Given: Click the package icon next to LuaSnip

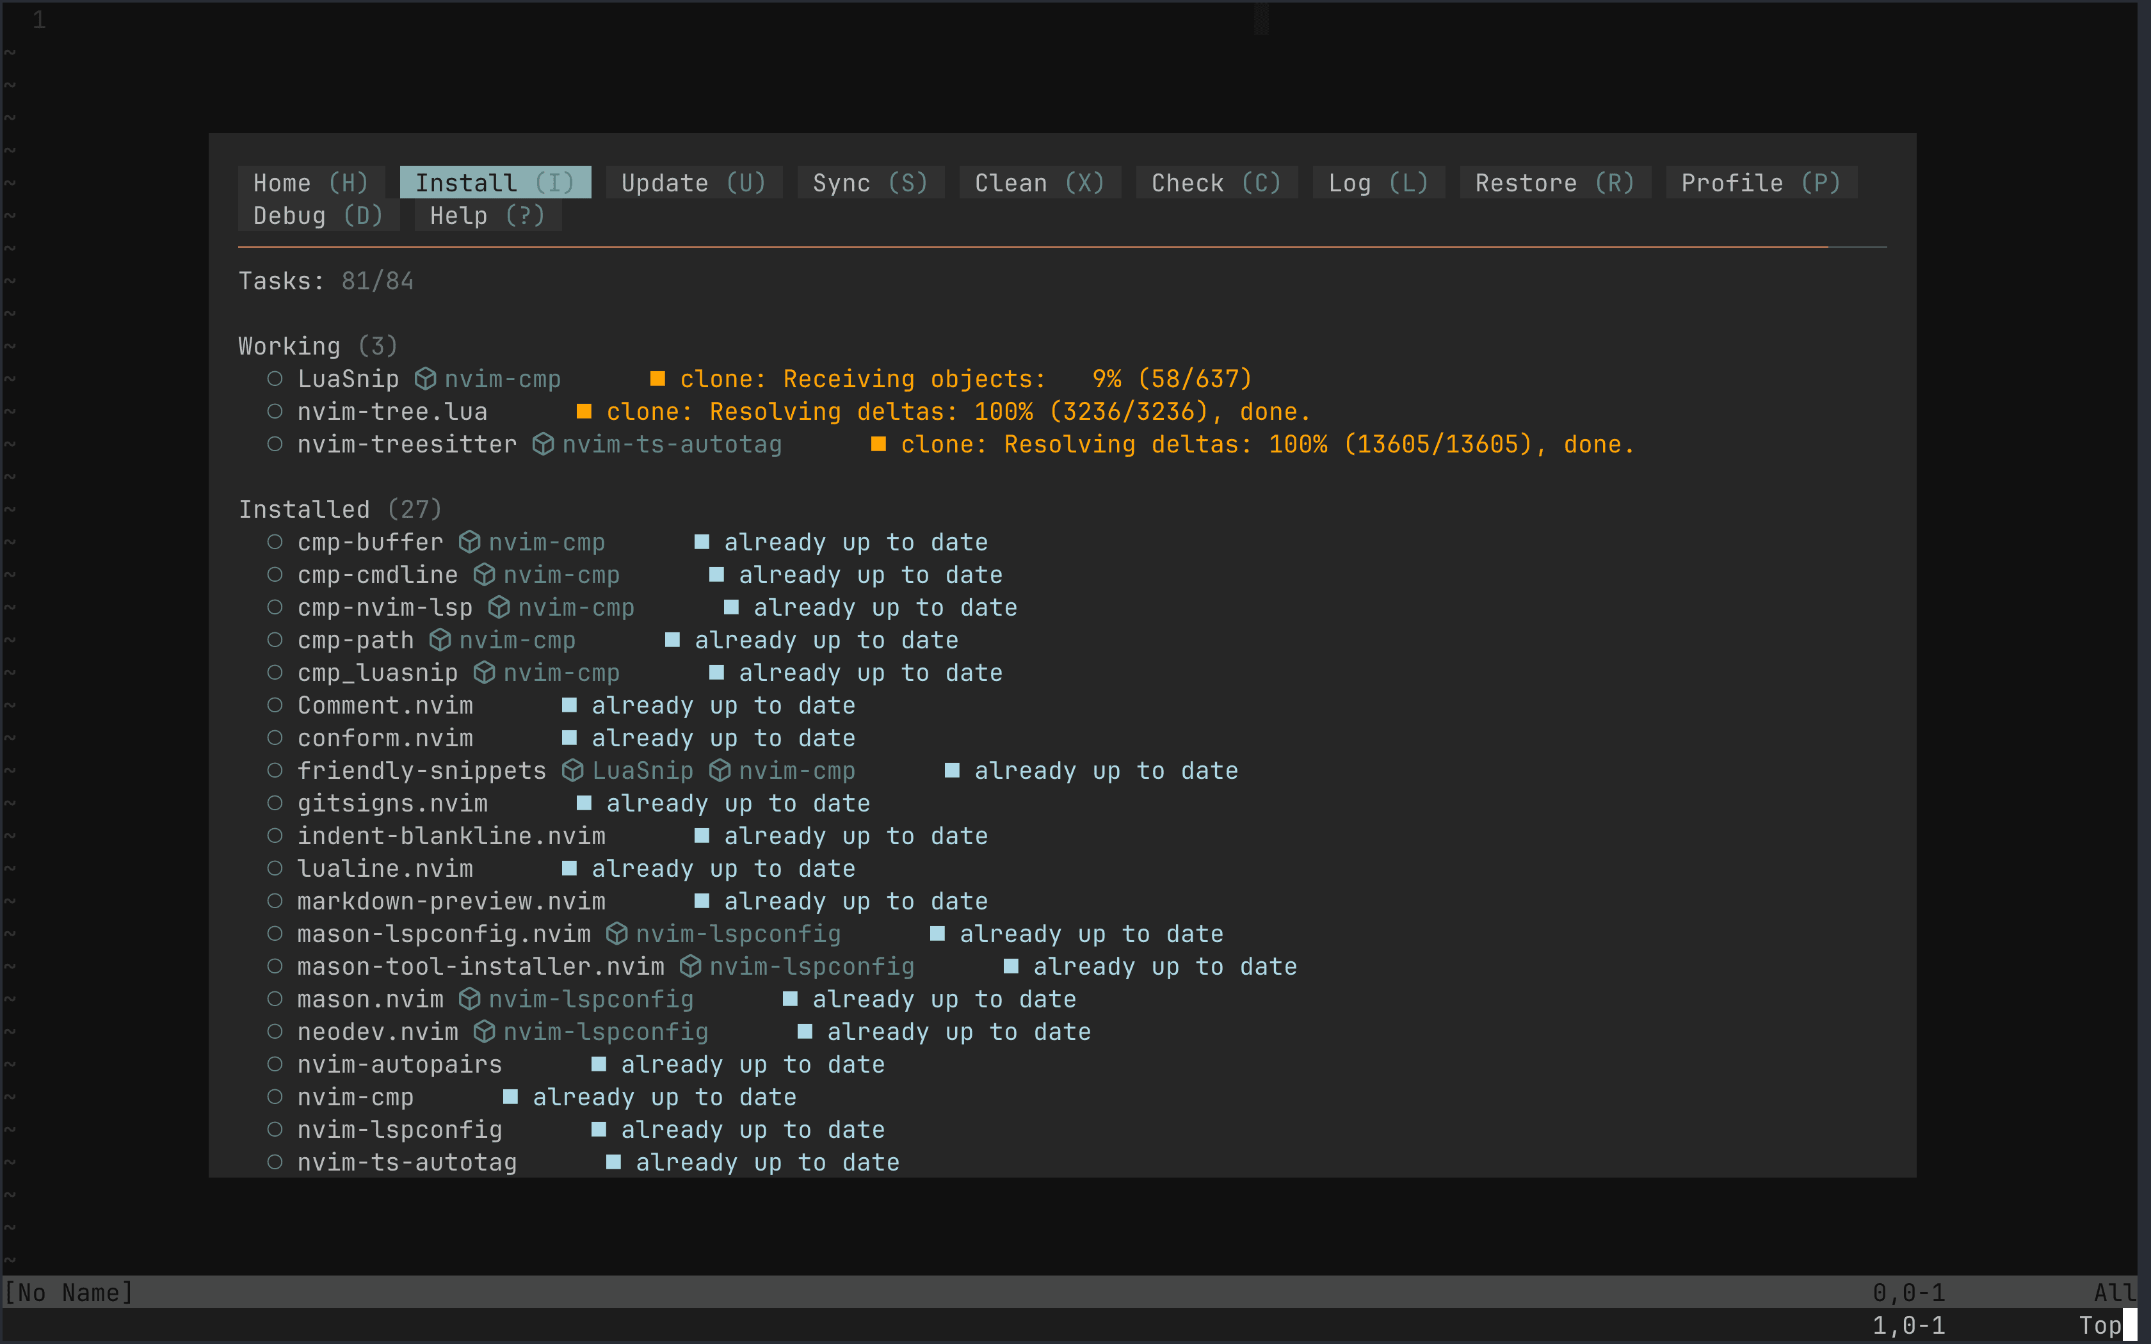Looking at the screenshot, I should 426,380.
